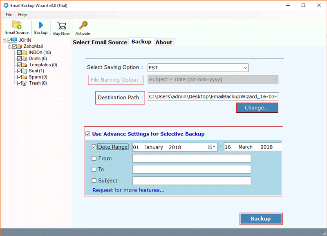
Task: Click January in the start date
Action: pyautogui.click(x=154, y=147)
